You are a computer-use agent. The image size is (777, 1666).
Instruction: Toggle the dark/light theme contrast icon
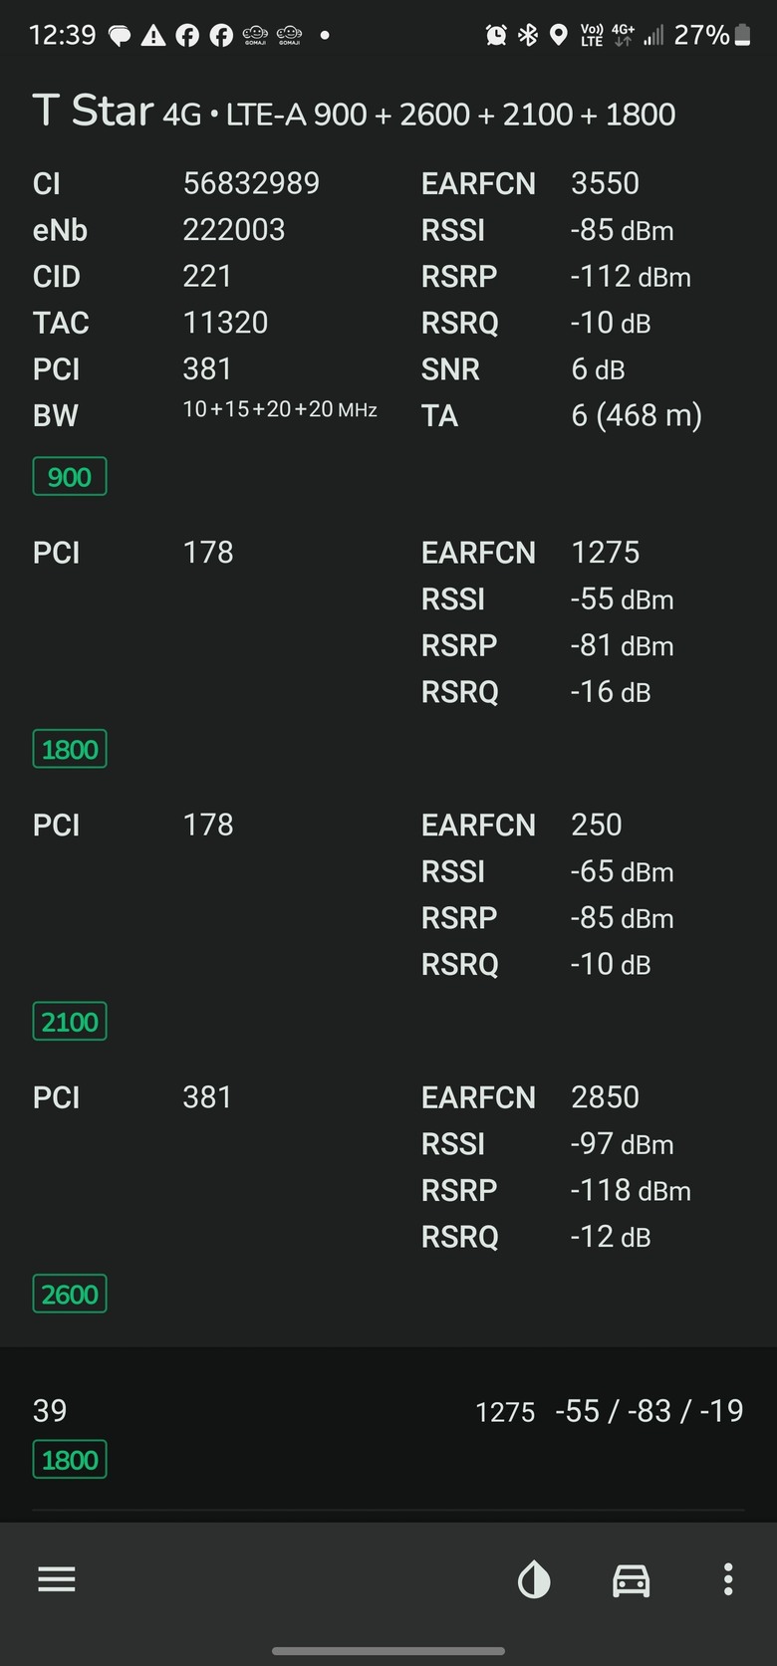coord(534,1579)
